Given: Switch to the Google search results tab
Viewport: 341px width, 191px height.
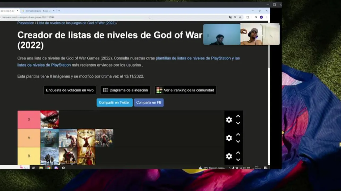Looking at the screenshot, I should coord(38,11).
